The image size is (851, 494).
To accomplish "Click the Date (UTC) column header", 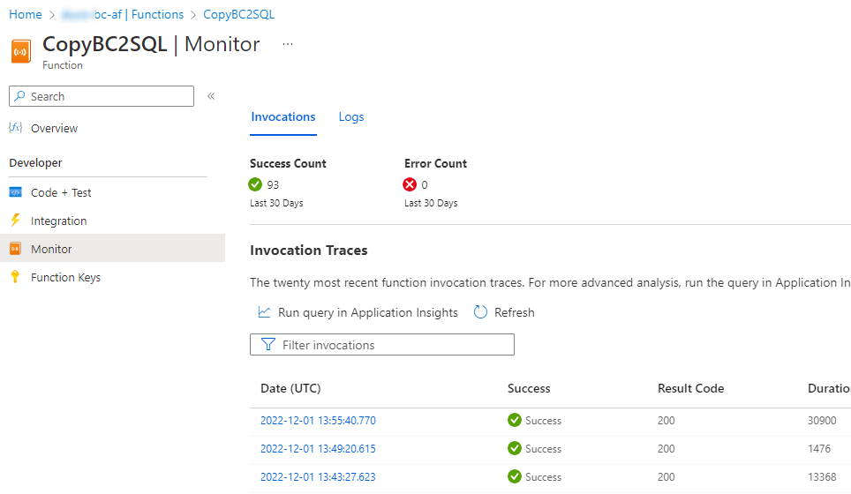I will [x=291, y=389].
